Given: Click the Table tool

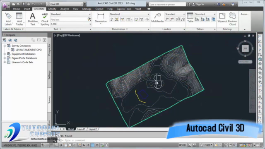Looking at the screenshot, I should 190,18.
